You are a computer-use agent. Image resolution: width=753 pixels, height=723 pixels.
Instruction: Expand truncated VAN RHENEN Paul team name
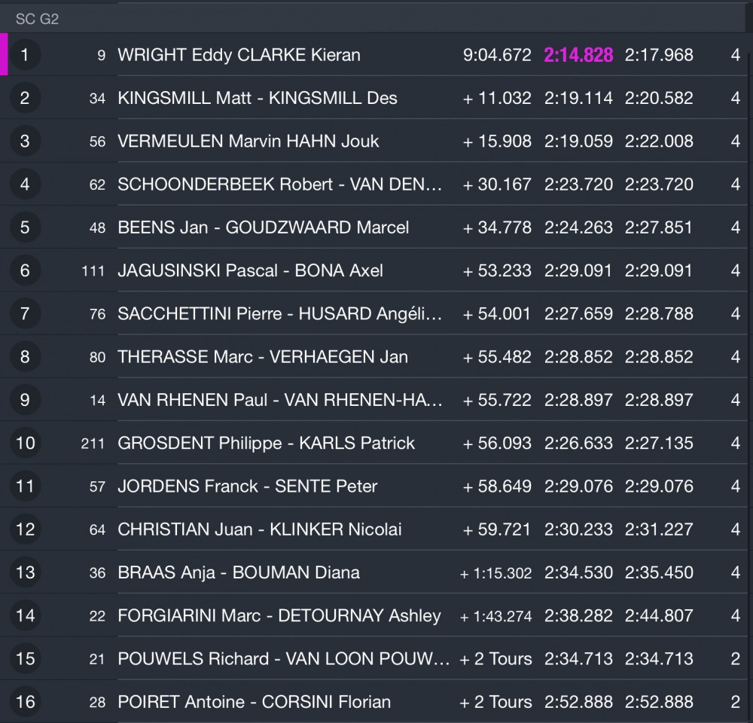[x=280, y=400]
